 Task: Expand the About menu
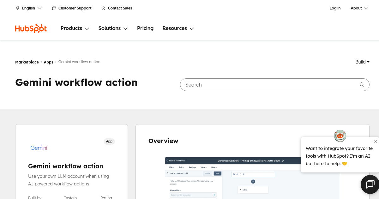coord(359,8)
